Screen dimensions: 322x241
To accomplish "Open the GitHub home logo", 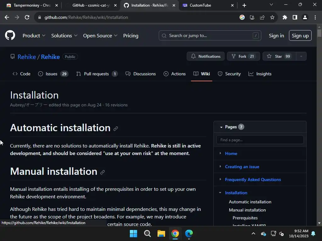I will pyautogui.click(x=10, y=35).
